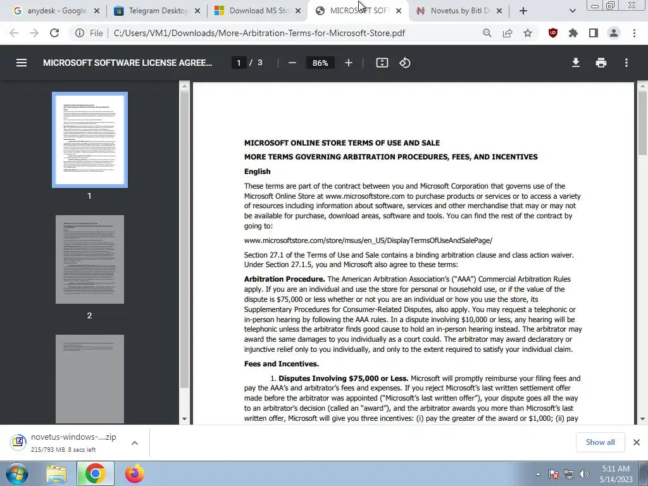Screen dimensions: 648x486
Task: Click the thumbnail panel scroll down arrow
Action: click(184, 419)
